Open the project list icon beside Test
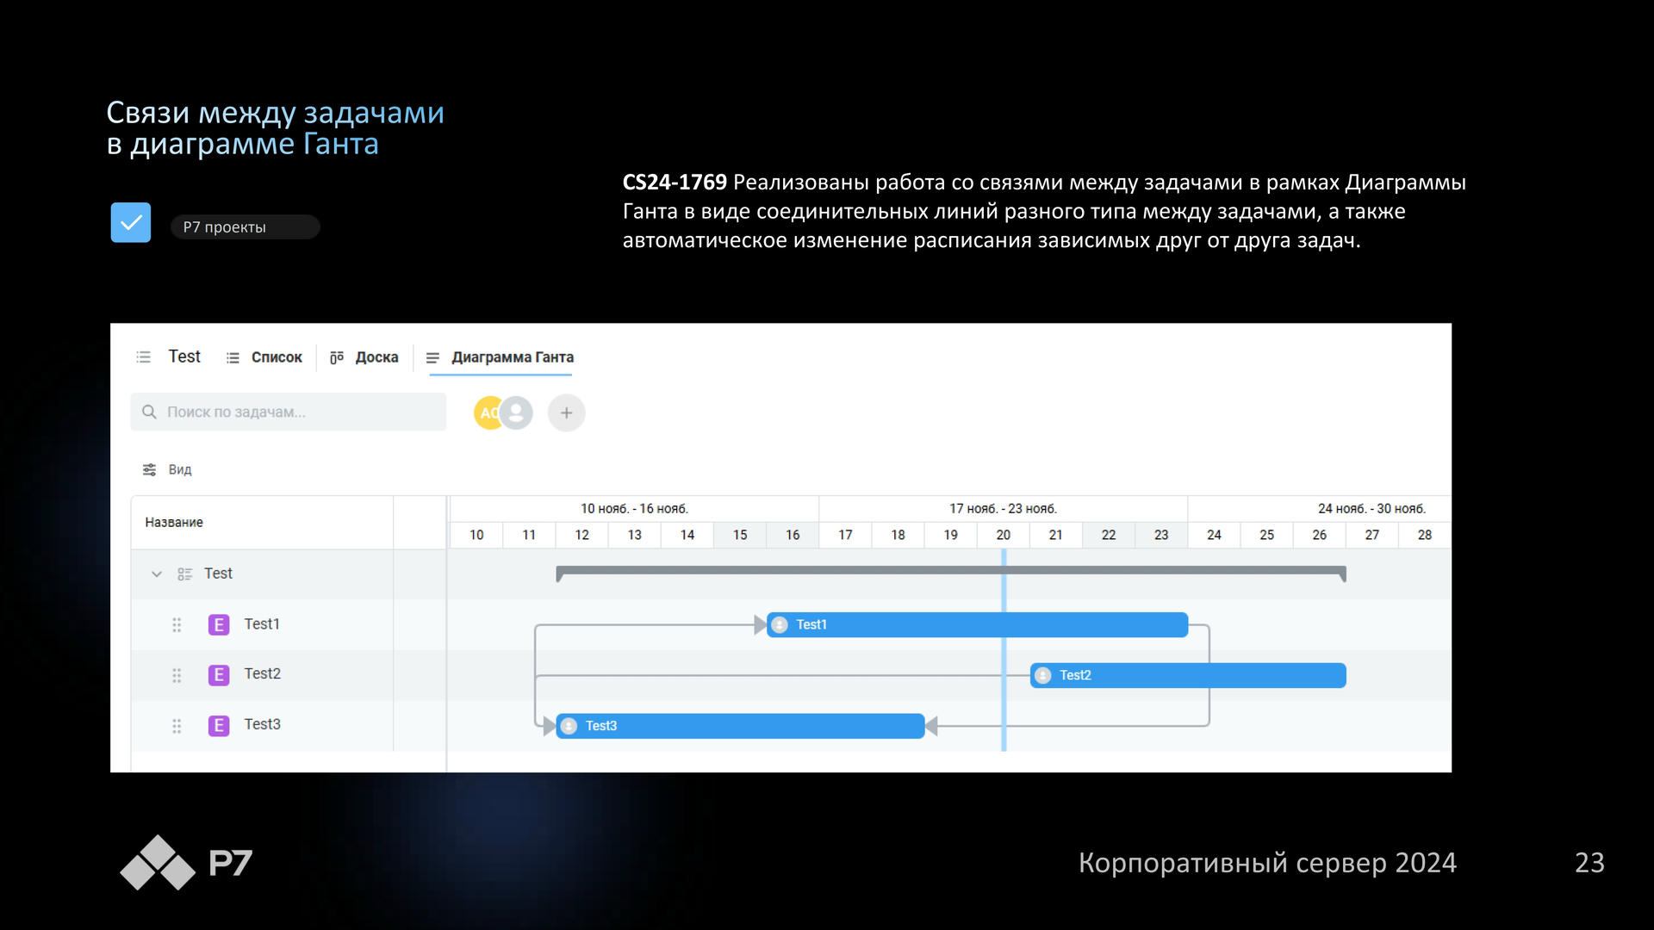Image resolution: width=1654 pixels, height=930 pixels. click(x=144, y=356)
